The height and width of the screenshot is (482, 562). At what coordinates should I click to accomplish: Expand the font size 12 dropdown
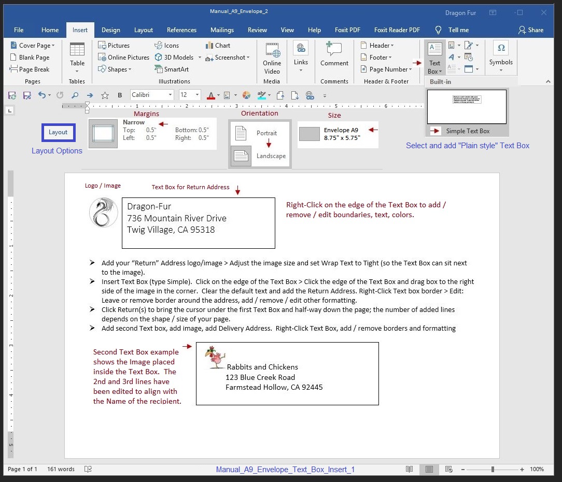[x=190, y=95]
